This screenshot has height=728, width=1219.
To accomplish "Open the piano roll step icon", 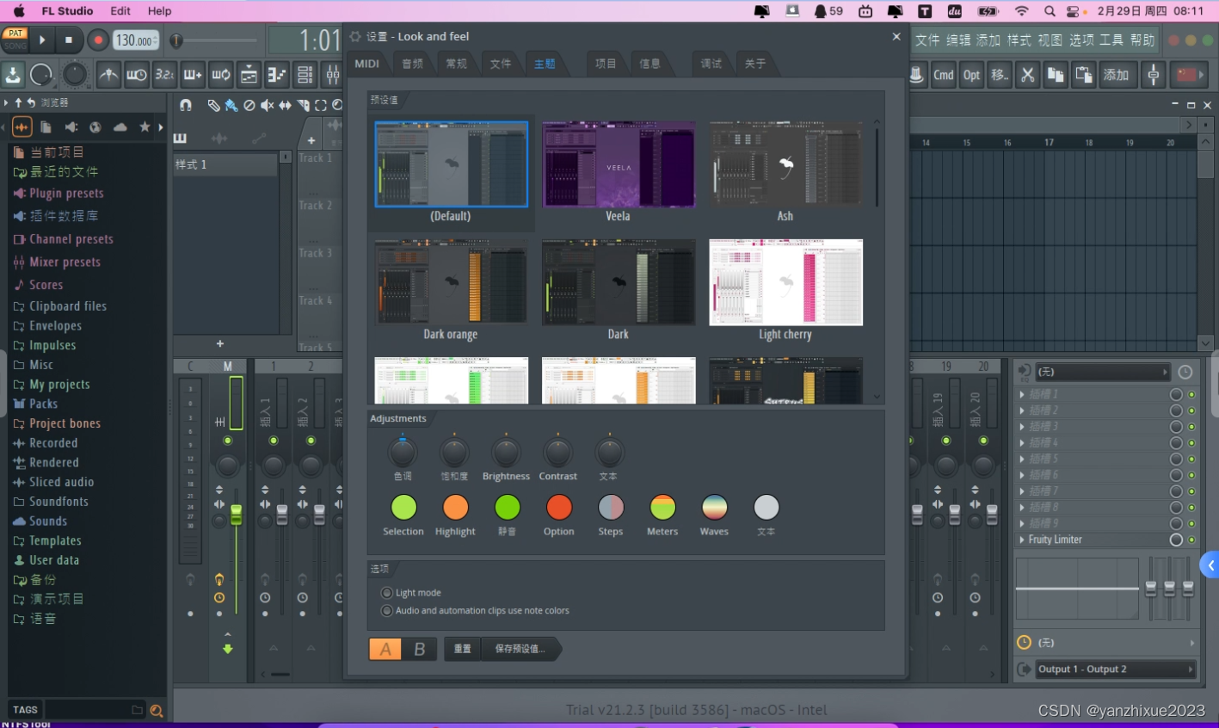I will pyautogui.click(x=277, y=75).
